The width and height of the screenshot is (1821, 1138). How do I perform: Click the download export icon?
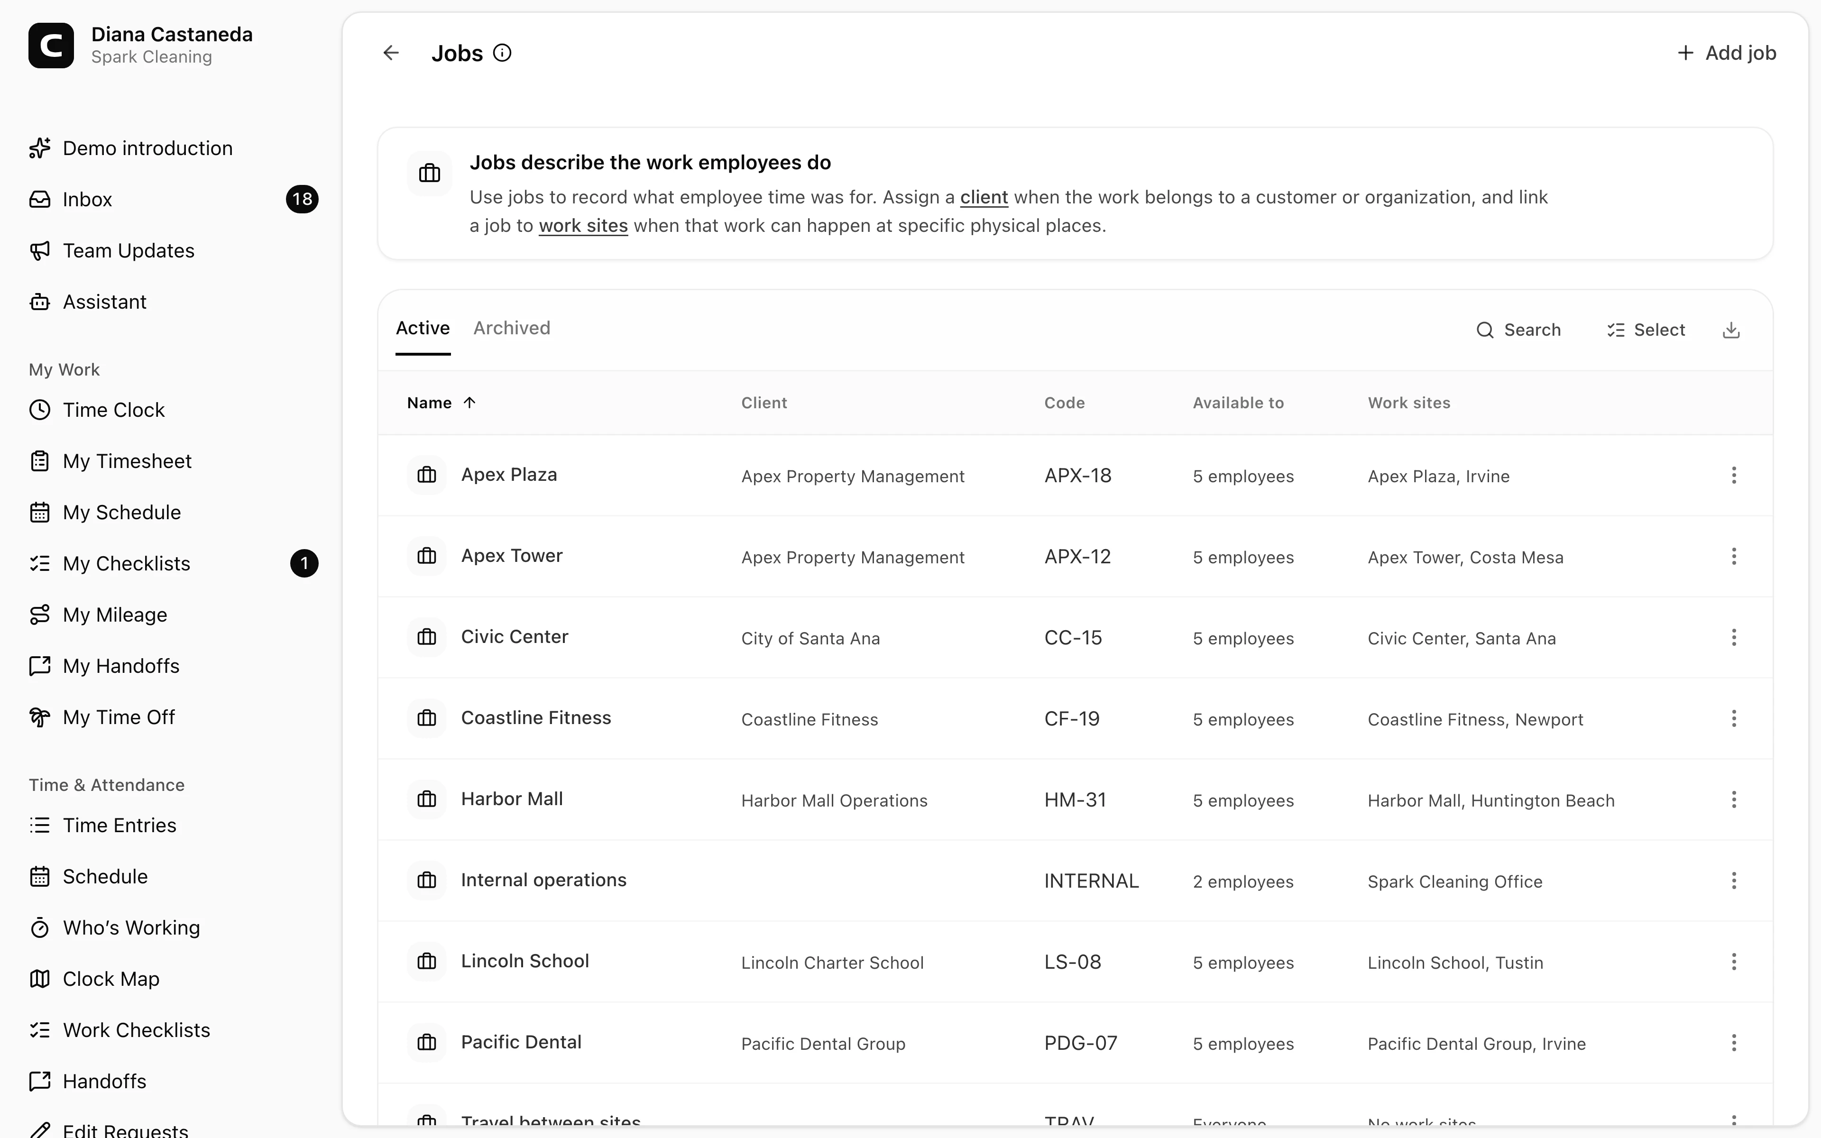(x=1731, y=330)
